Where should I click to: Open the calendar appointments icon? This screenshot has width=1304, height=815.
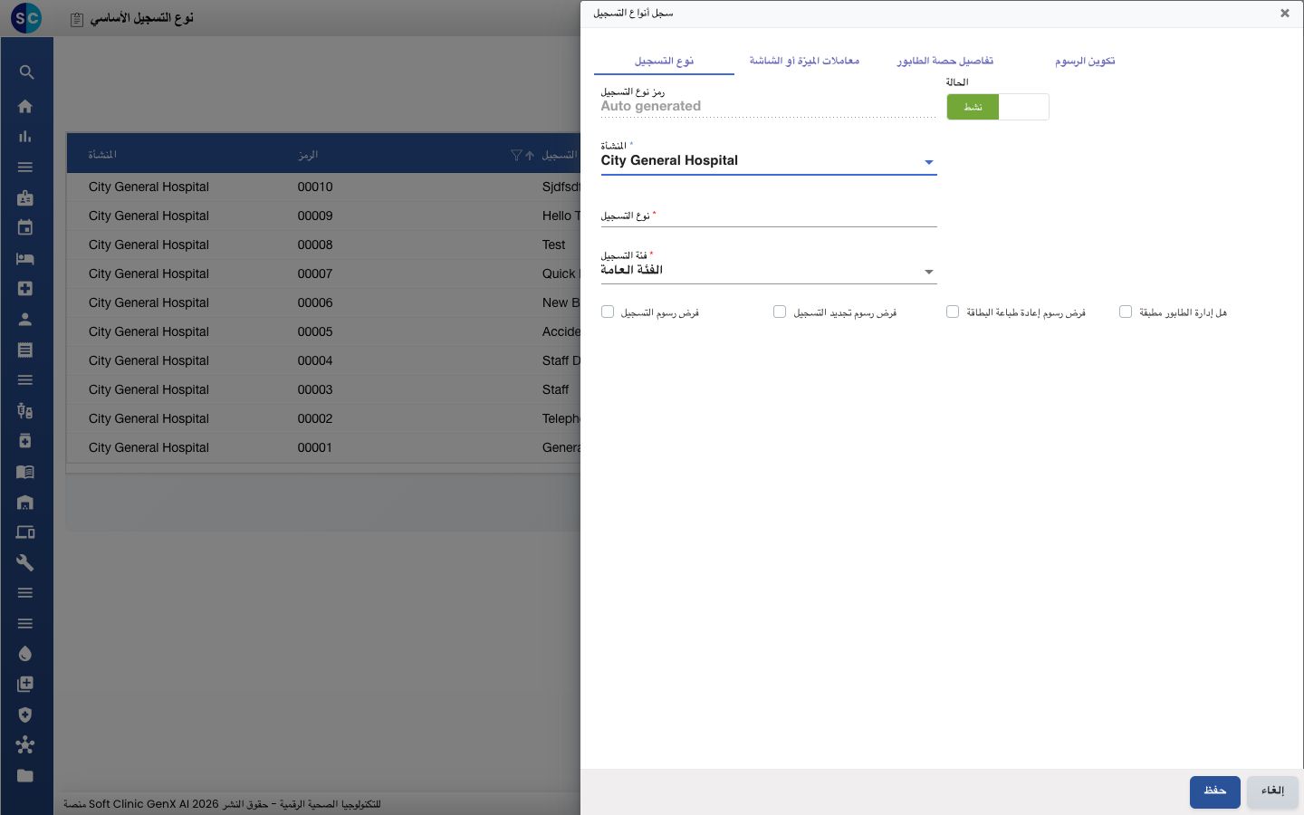(25, 228)
